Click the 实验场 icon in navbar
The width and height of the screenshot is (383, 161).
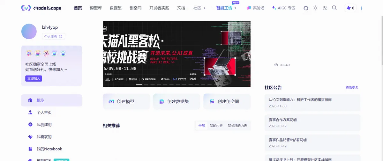click(249, 8)
